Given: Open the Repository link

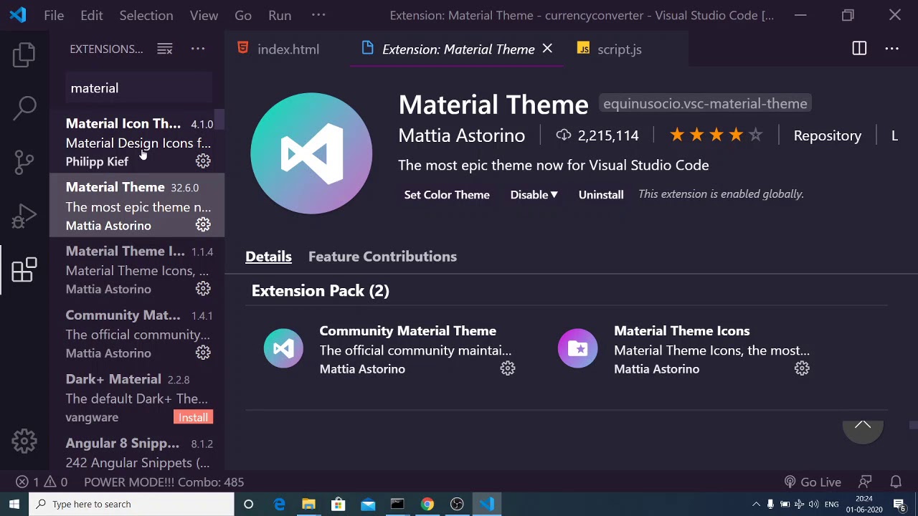Looking at the screenshot, I should tap(827, 135).
